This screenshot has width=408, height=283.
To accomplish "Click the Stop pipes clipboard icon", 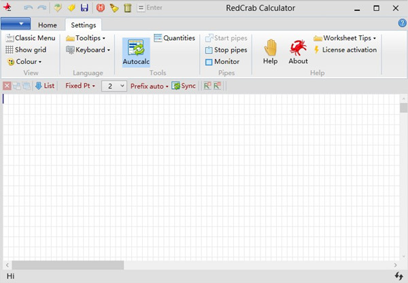I will tap(209, 50).
